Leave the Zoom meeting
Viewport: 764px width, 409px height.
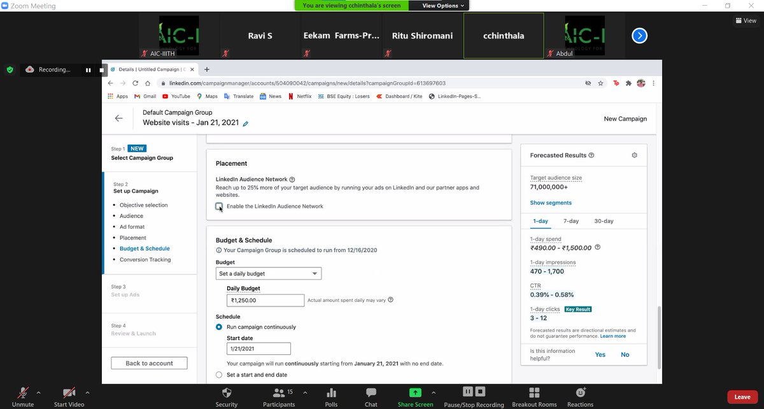tap(742, 397)
